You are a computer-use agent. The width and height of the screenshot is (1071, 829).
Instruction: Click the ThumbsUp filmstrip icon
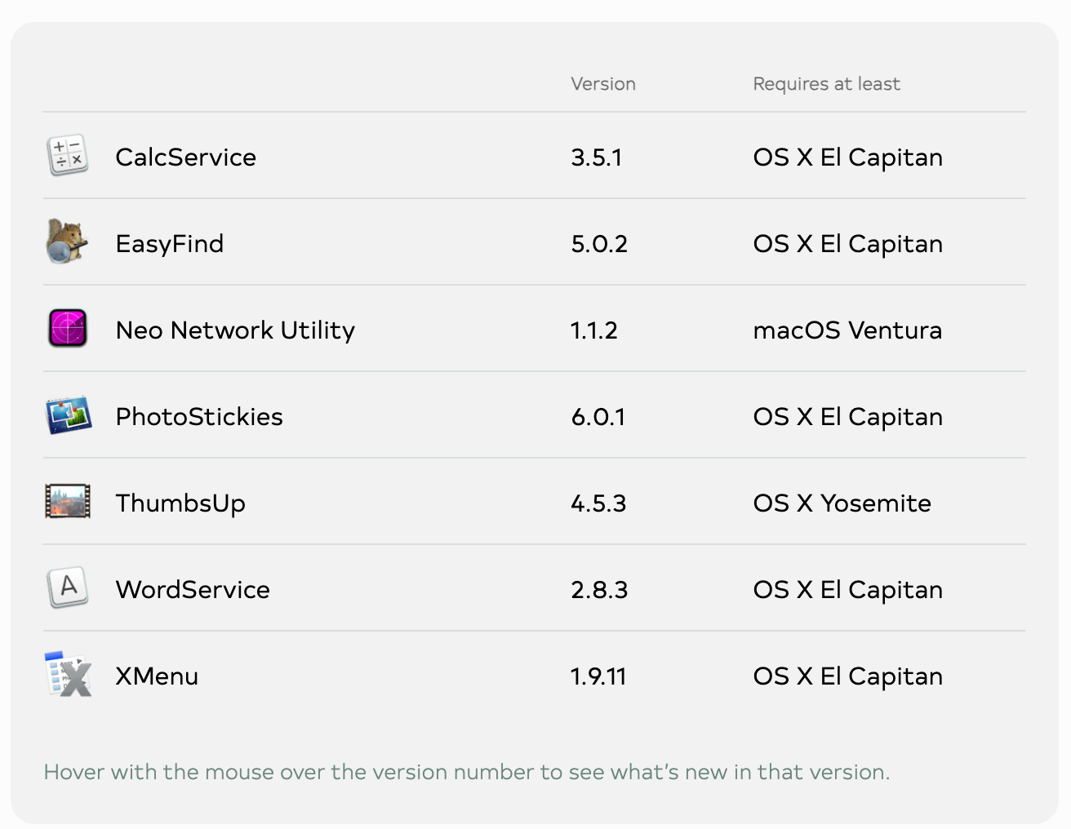pos(68,502)
